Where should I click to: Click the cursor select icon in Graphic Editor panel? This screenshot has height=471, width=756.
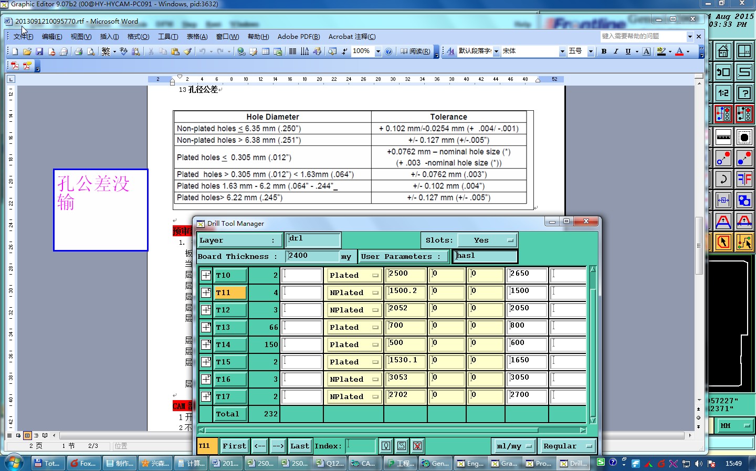(x=723, y=242)
